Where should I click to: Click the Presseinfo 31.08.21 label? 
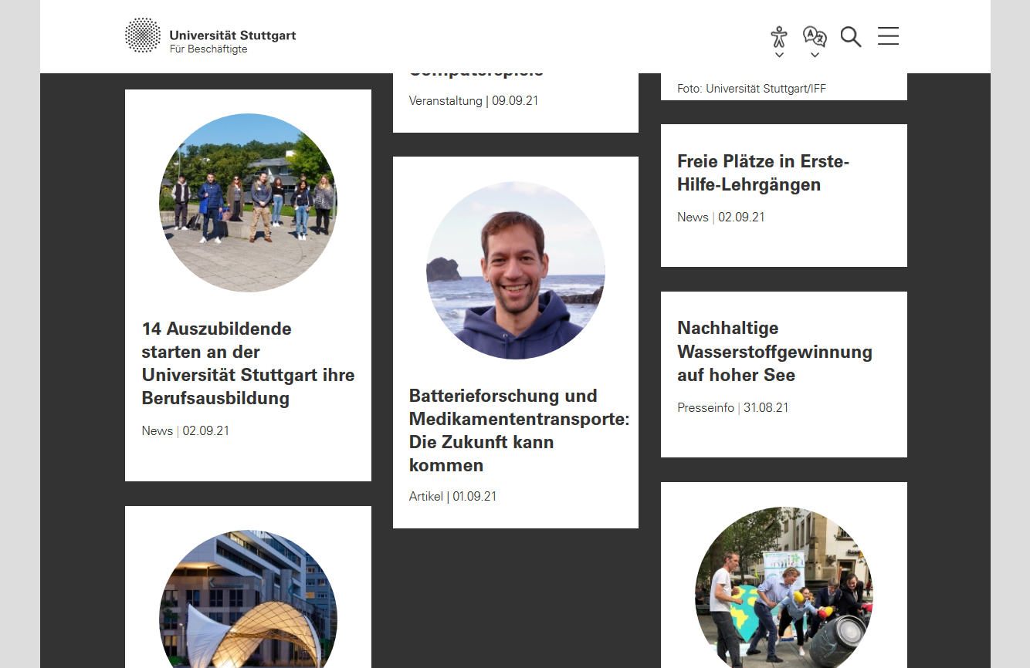[733, 407]
